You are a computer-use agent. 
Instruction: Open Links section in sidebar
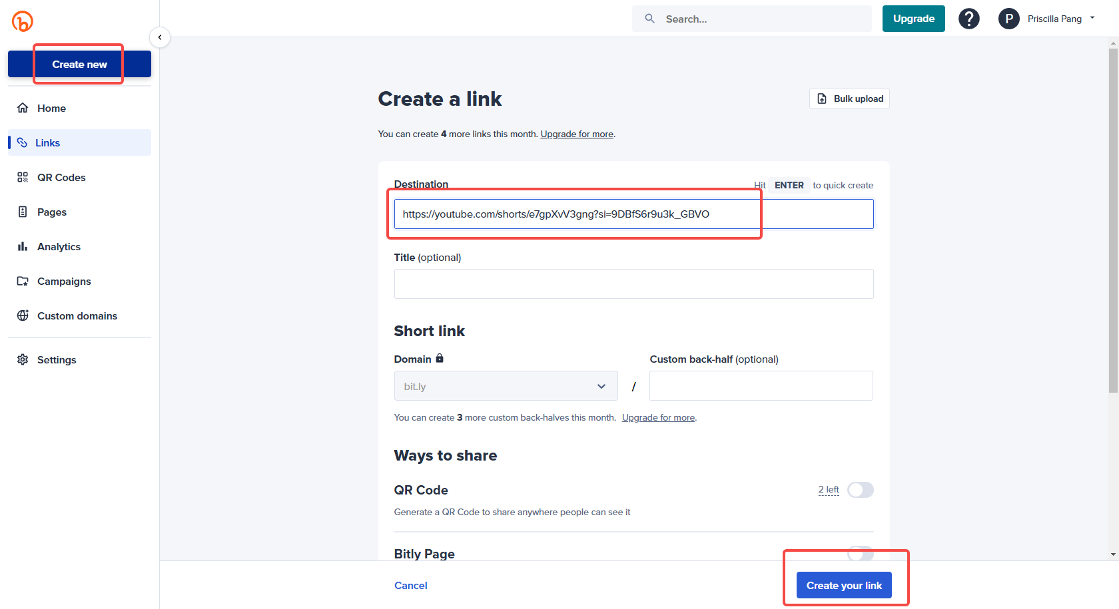(x=79, y=142)
